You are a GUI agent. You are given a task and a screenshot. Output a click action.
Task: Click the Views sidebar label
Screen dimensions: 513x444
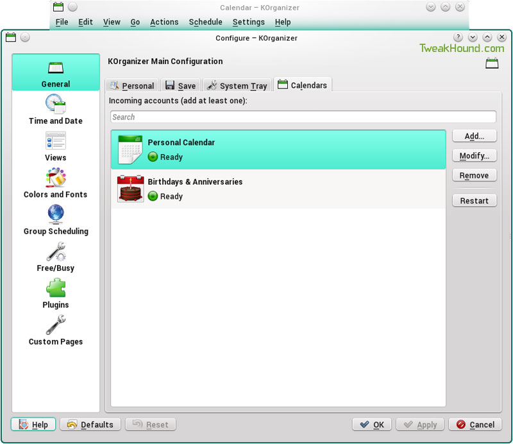coord(56,157)
